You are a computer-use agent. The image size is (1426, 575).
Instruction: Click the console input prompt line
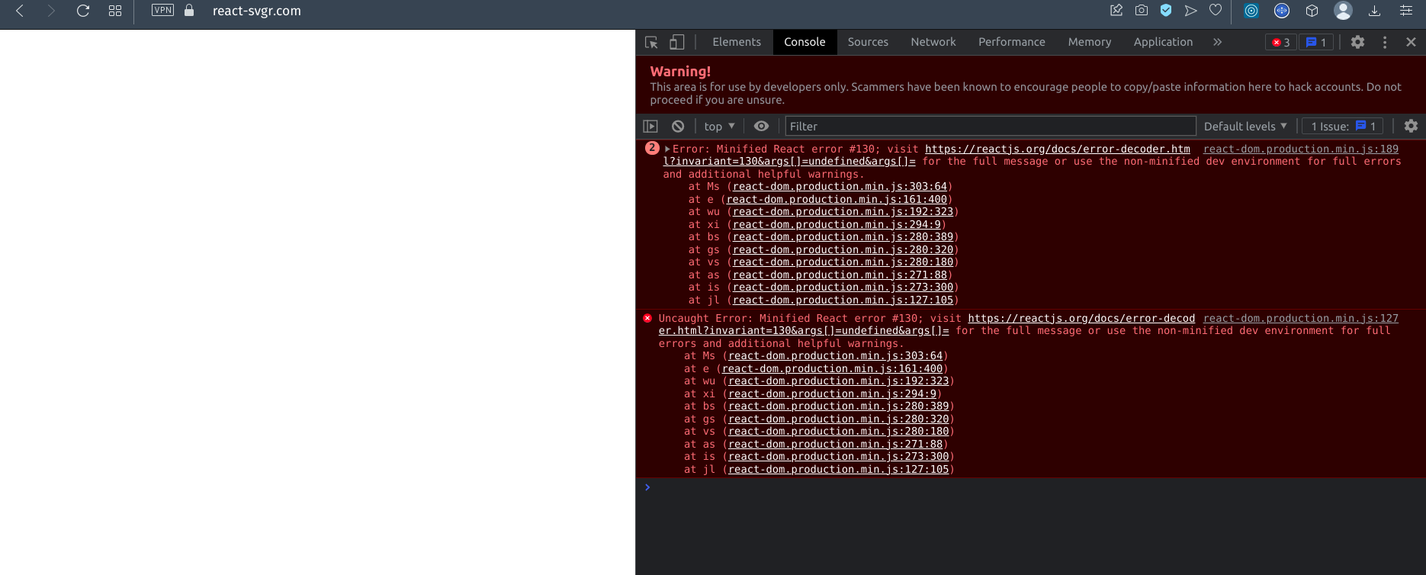pos(1030,487)
